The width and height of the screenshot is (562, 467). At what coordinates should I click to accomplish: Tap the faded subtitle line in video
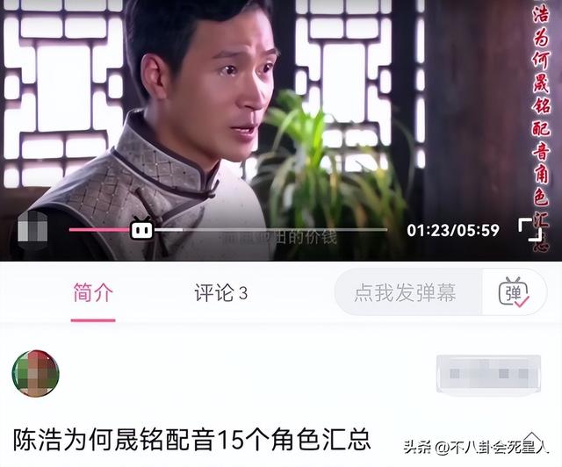pyautogui.click(x=279, y=238)
